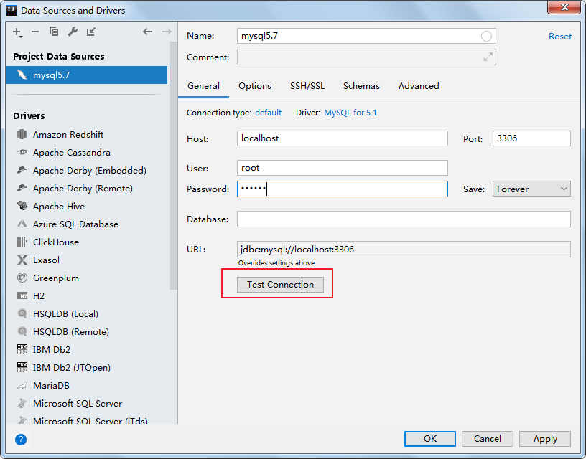The height and width of the screenshot is (459, 586).
Task: Focus the Database input field
Action: pos(404,219)
